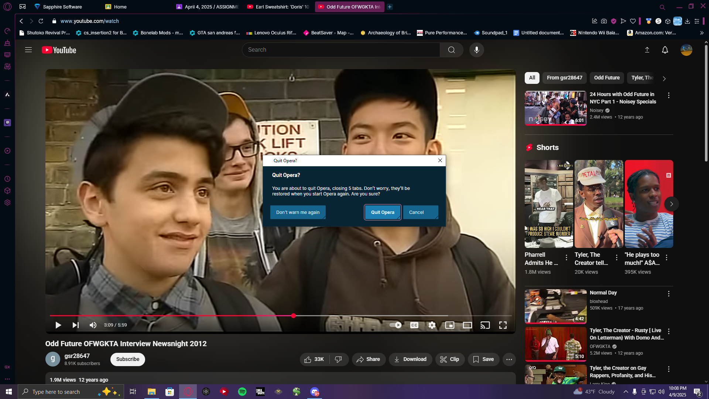Close the Quit Opera dialog with X
Screen dimensions: 709x399
(440, 160)
